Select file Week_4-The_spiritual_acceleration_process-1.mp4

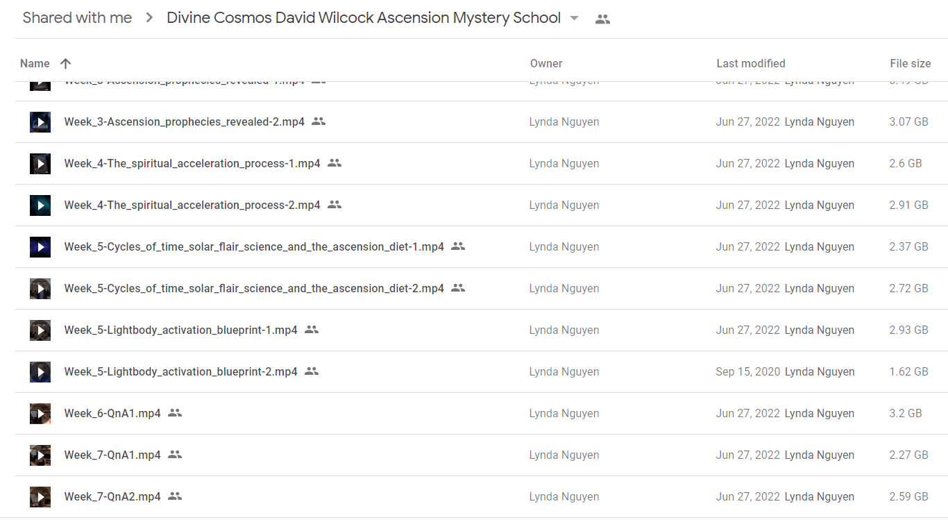[x=192, y=164]
